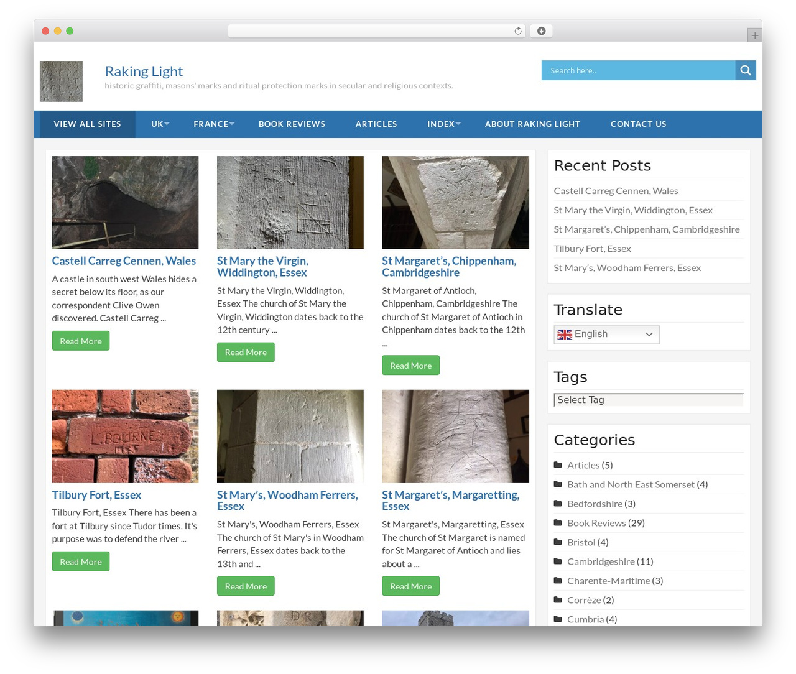The image size is (796, 674).
Task: Open the L. Bourne brick thumbnail
Action: pyautogui.click(x=125, y=436)
